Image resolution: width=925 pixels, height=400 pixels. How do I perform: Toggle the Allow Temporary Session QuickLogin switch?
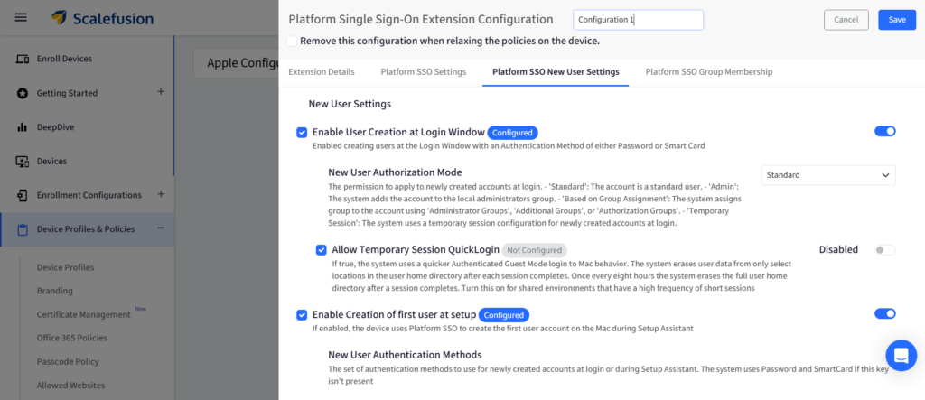884,250
